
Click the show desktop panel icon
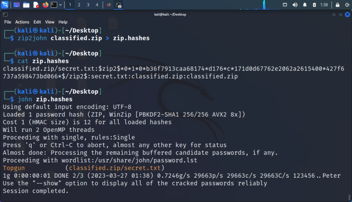tap(16, 5)
